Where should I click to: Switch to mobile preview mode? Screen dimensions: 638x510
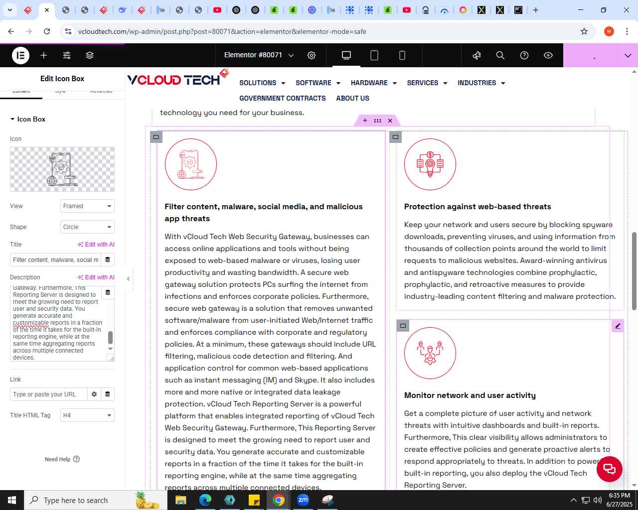(x=402, y=55)
